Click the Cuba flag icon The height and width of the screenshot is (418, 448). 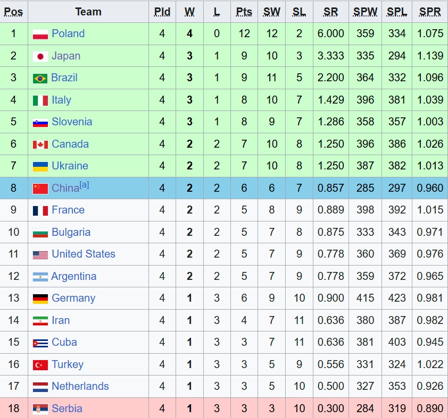[x=40, y=343]
